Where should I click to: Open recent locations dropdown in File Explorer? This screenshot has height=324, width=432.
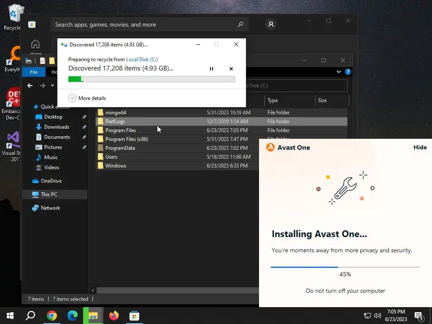[x=52, y=86]
